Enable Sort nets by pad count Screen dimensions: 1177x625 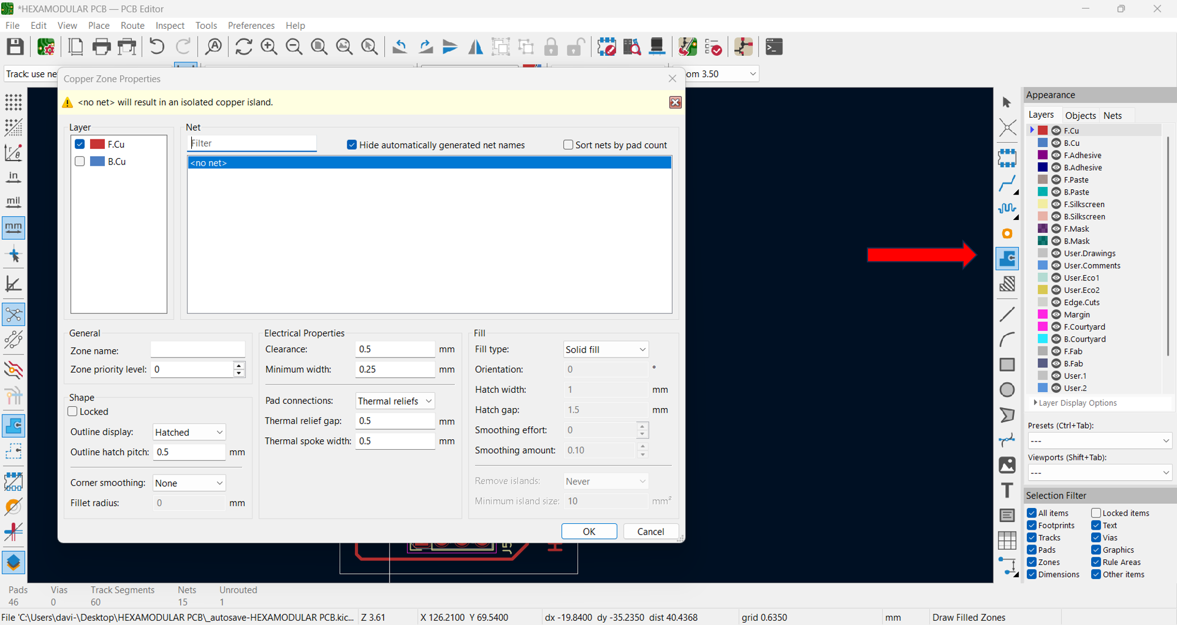click(568, 145)
